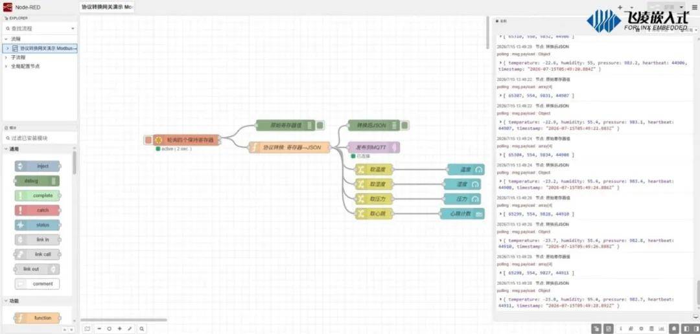Click the 发布到MQTT node
The width and height of the screenshot is (700, 334).
374,147
